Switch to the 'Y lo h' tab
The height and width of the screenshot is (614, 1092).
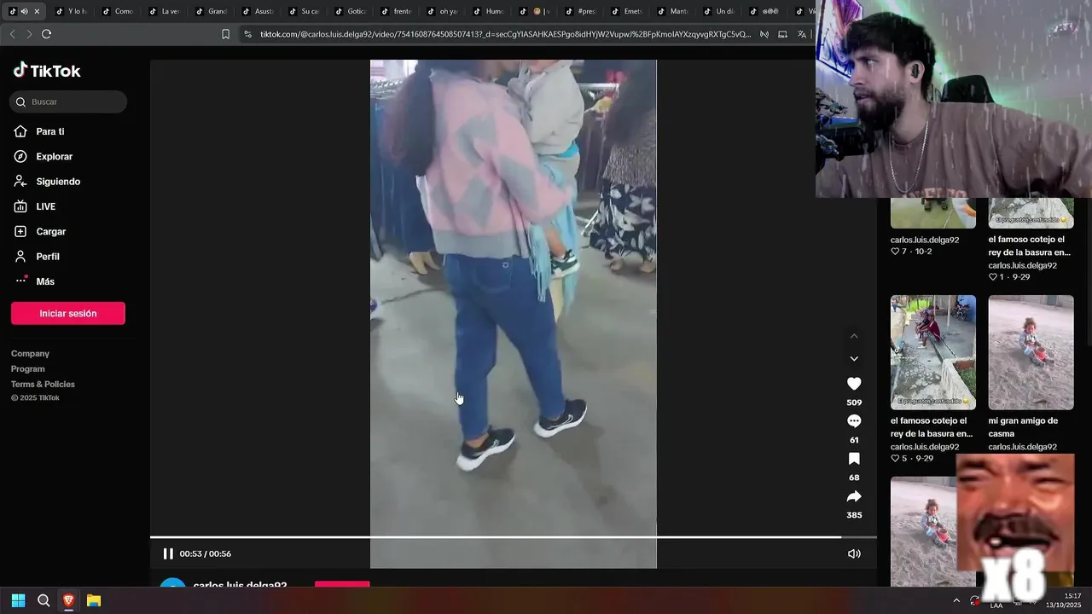[71, 11]
